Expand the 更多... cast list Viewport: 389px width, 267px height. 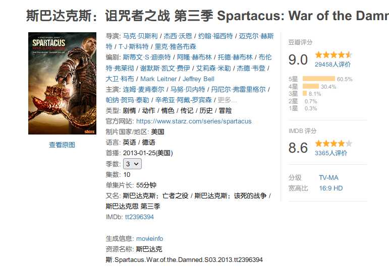click(x=227, y=100)
